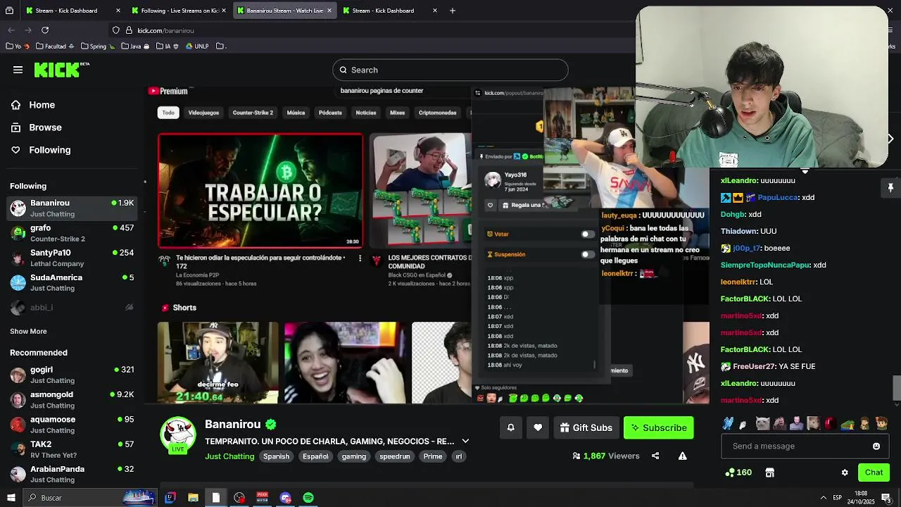
Task: Go back in browser history
Action: 11,30
